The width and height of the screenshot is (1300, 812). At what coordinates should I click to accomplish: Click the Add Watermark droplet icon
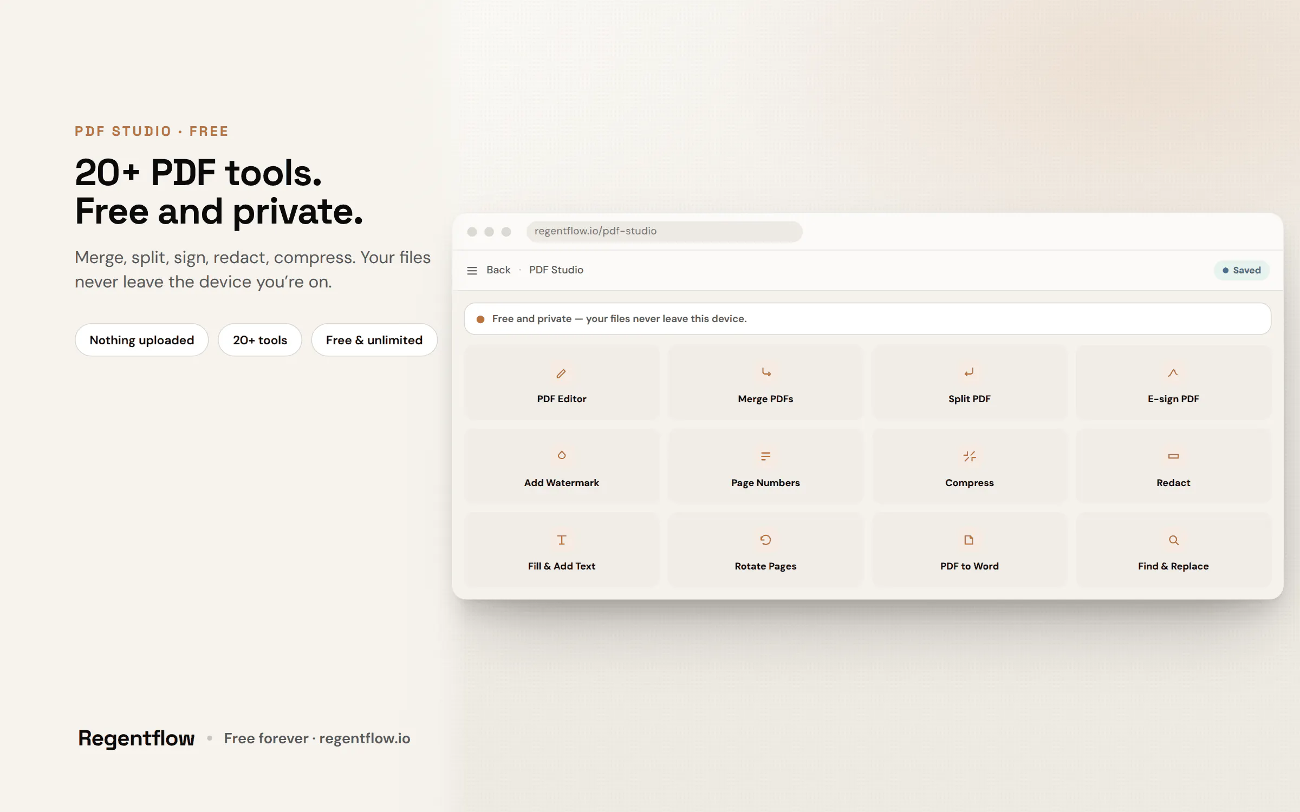(x=561, y=456)
